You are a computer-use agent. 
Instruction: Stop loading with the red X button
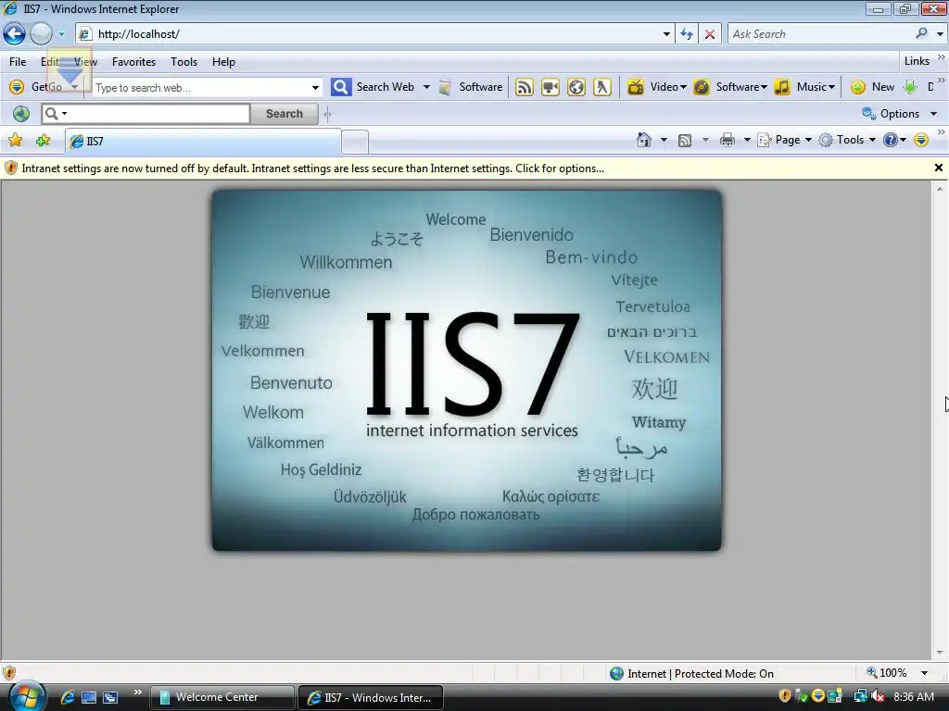tap(710, 34)
